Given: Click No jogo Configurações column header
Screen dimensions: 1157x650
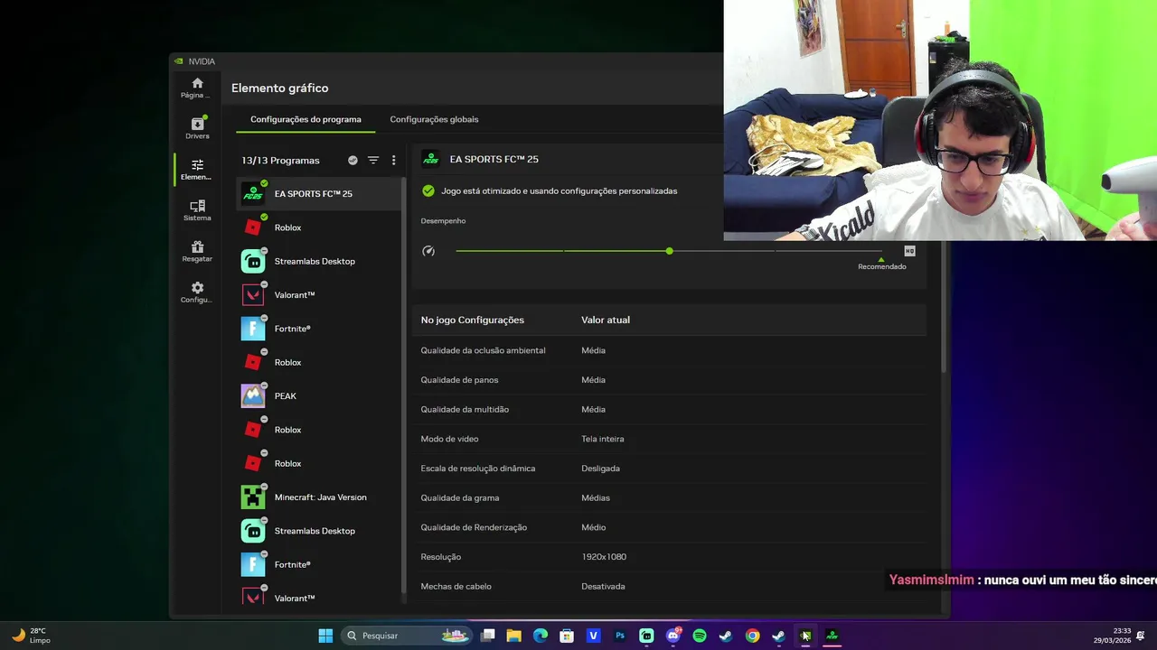Looking at the screenshot, I should (x=472, y=320).
